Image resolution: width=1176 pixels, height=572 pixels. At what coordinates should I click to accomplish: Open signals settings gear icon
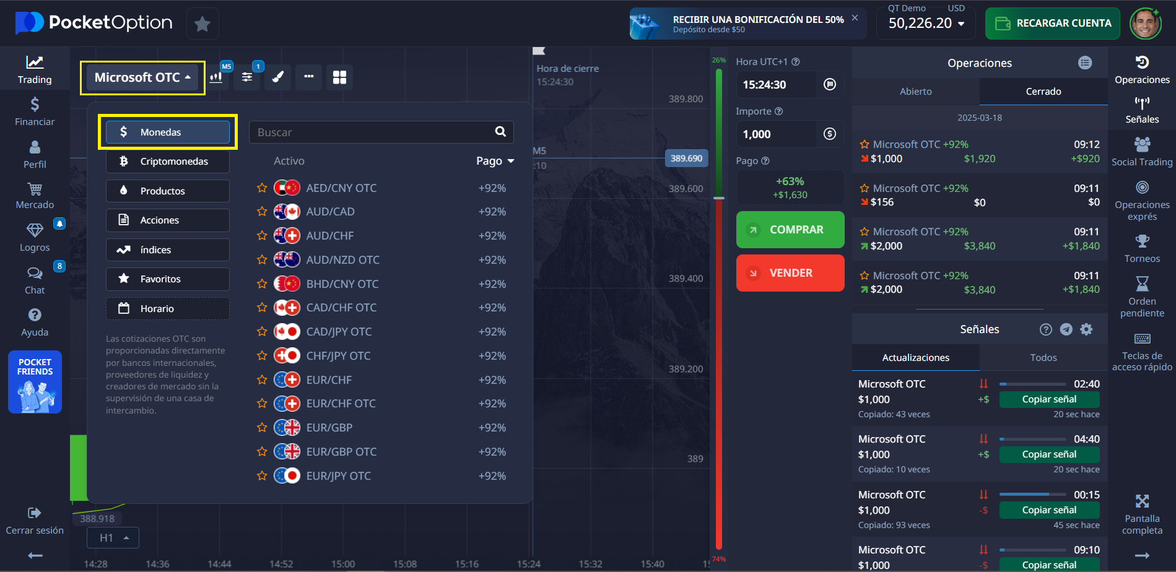[x=1086, y=329]
